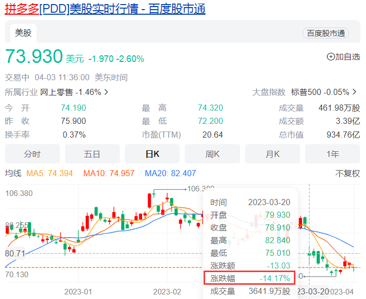Image resolution: width=366 pixels, height=299 pixels.
Task: Click the 昨收 value 75.900
Action: click(74, 121)
